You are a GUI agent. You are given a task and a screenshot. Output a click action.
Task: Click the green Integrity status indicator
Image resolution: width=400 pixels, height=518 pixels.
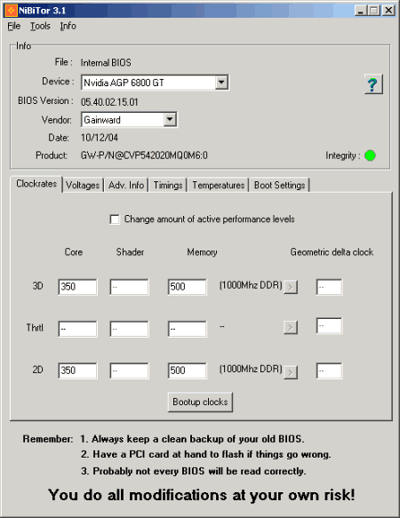tap(370, 155)
